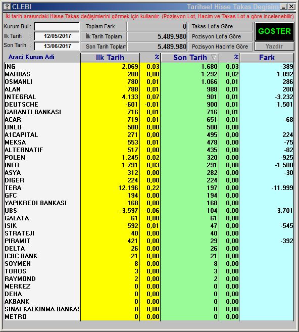Viewport: 299px width, 332px height.
Task: Select the TERA broker row
Action: click(x=149, y=188)
